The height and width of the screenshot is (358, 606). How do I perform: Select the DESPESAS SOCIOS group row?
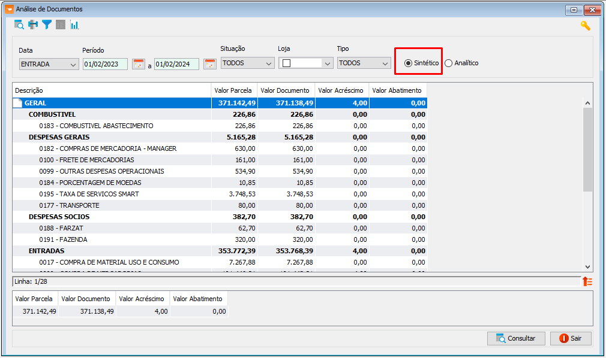click(220, 217)
